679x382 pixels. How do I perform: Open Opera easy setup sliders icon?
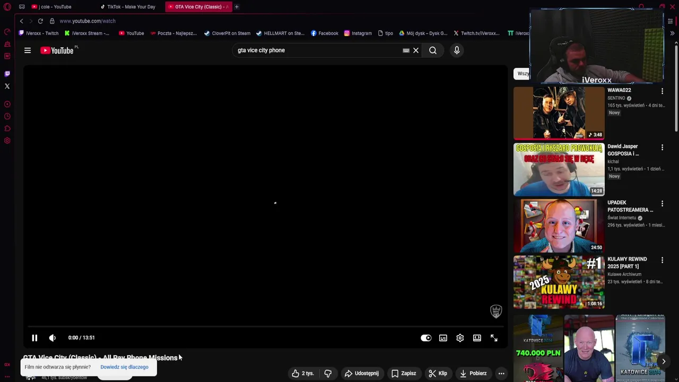click(x=670, y=21)
